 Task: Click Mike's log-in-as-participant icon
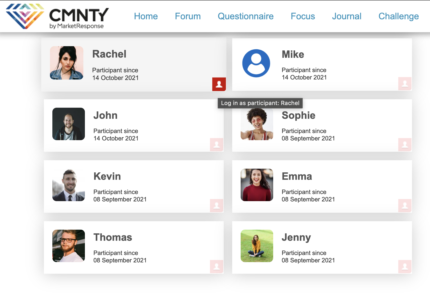pyautogui.click(x=405, y=84)
